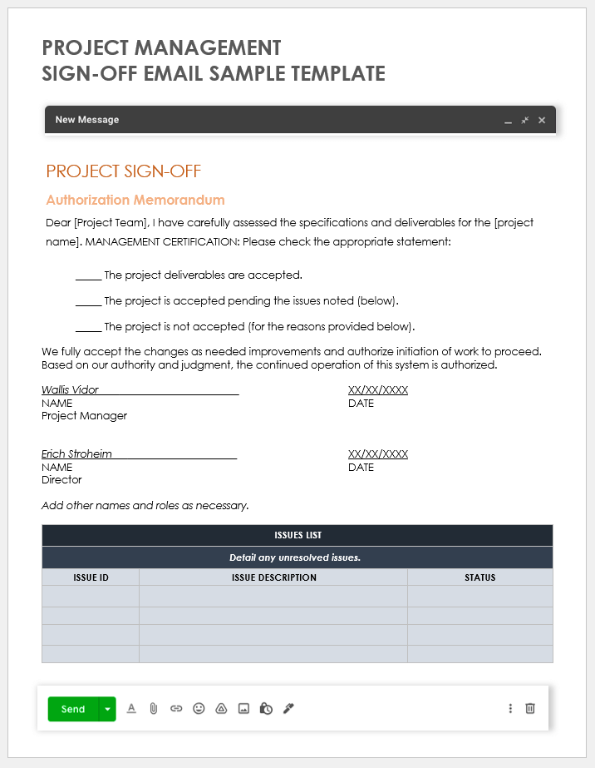Pop out the message window icon
This screenshot has width=595, height=768.
click(525, 121)
